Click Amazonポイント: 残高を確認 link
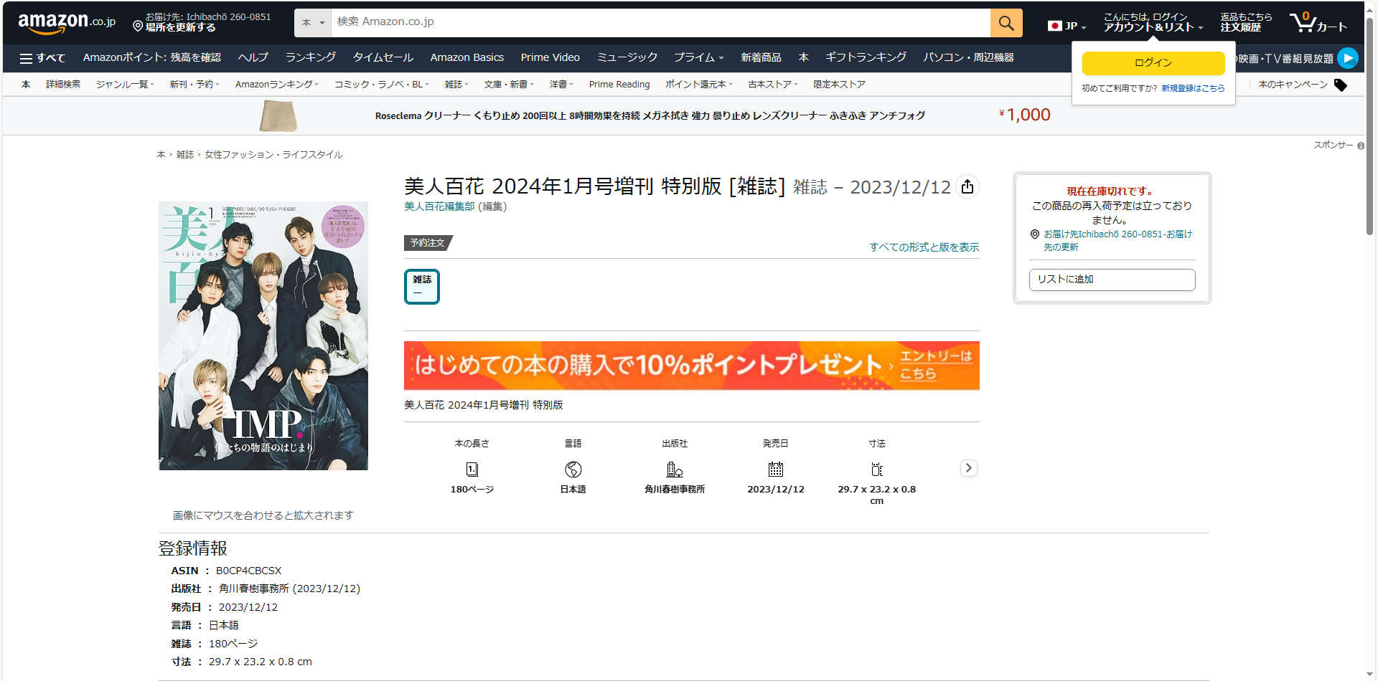 tap(152, 57)
